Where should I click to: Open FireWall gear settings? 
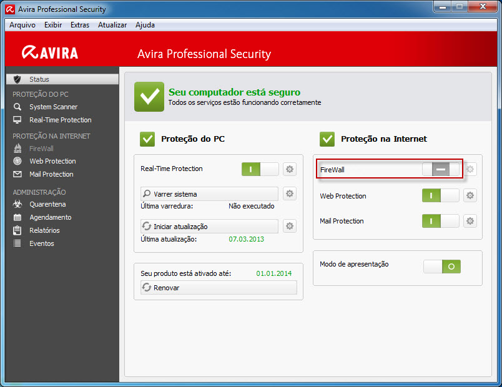(x=470, y=169)
